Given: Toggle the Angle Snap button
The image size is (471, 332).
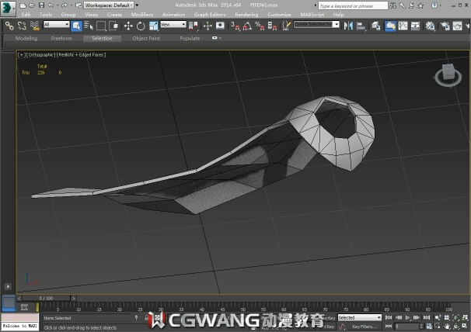Looking at the screenshot, I should [x=247, y=26].
